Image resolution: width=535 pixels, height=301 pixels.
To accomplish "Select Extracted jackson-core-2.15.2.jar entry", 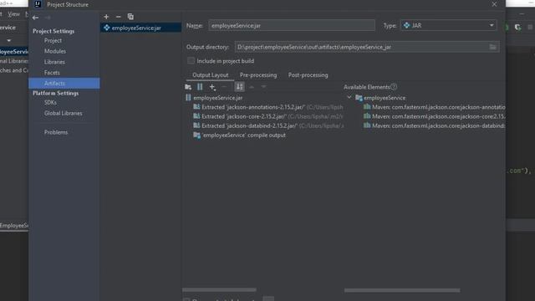I will 268,116.
